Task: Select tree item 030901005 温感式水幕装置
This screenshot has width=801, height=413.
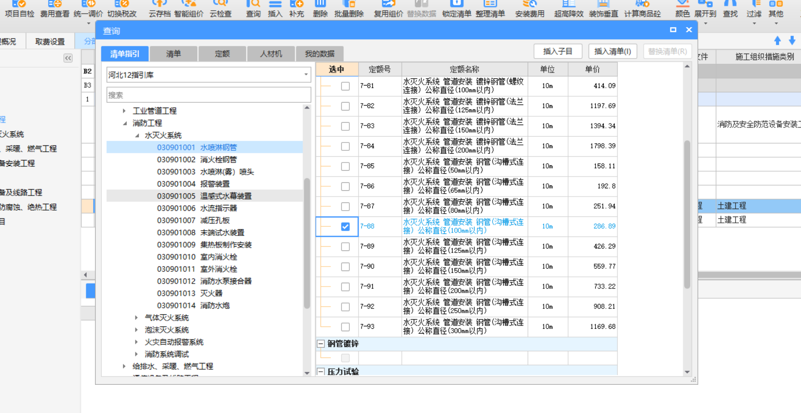Action: point(204,196)
